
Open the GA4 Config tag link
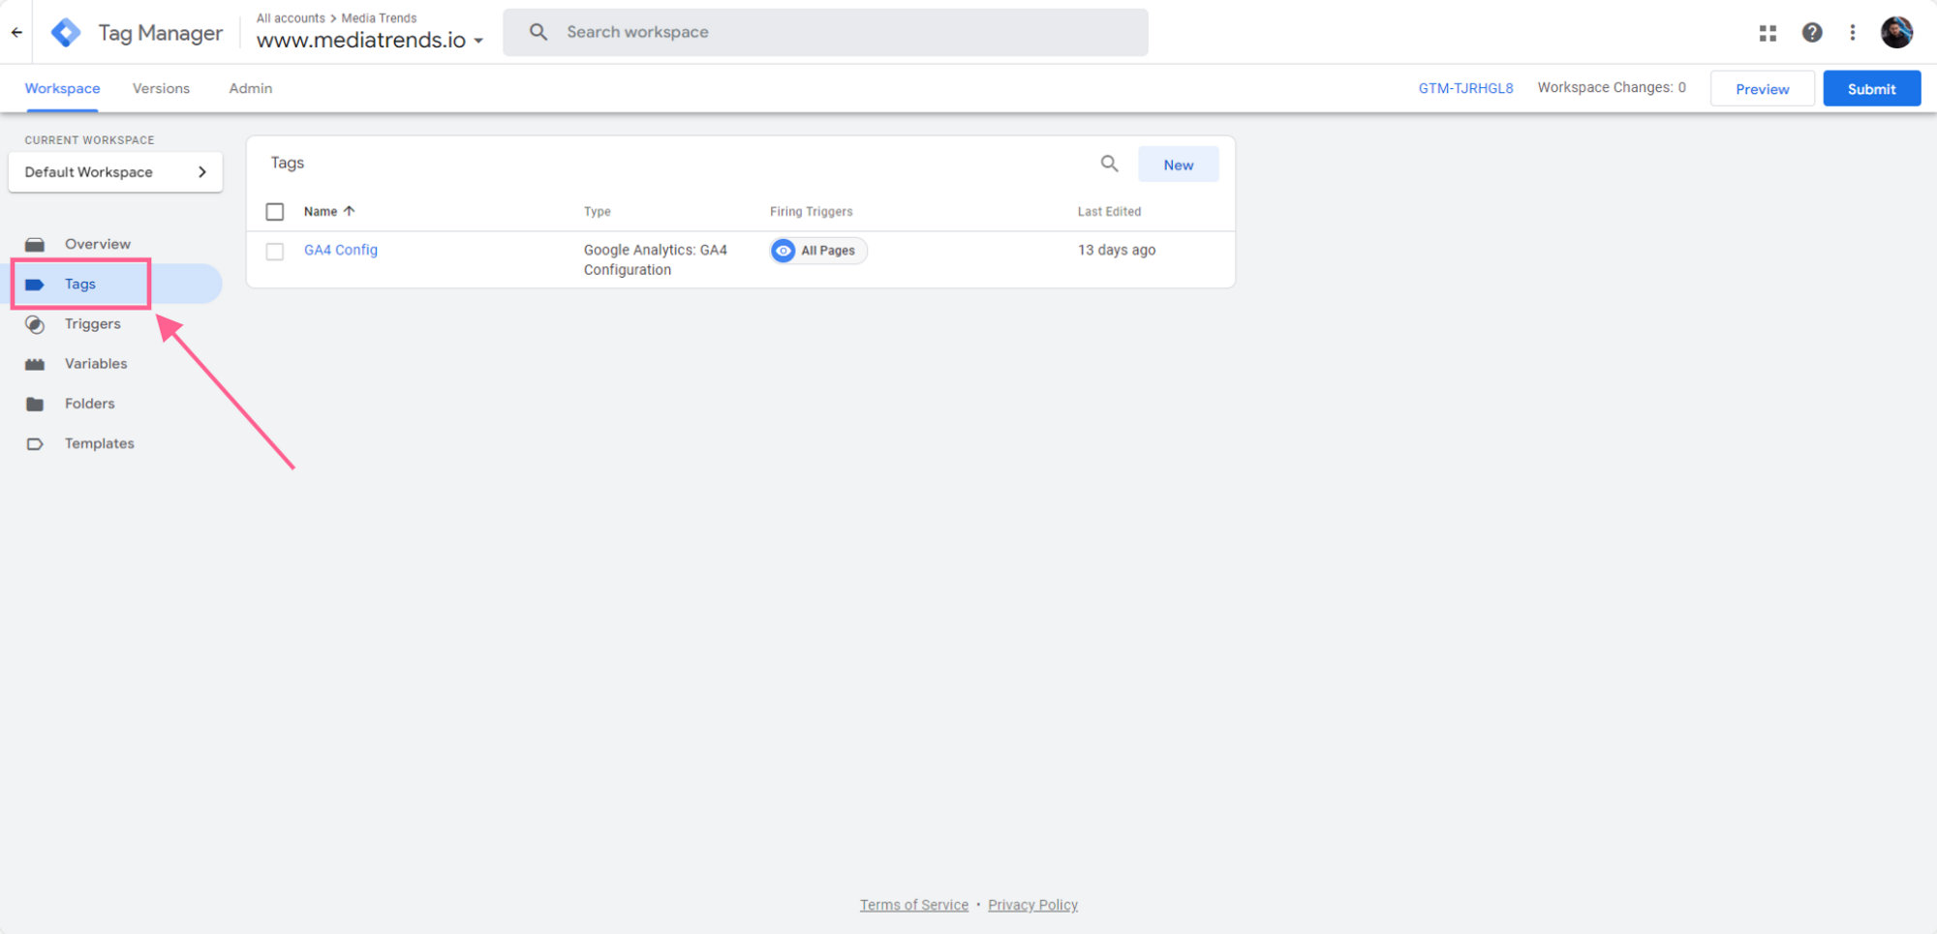click(x=341, y=250)
